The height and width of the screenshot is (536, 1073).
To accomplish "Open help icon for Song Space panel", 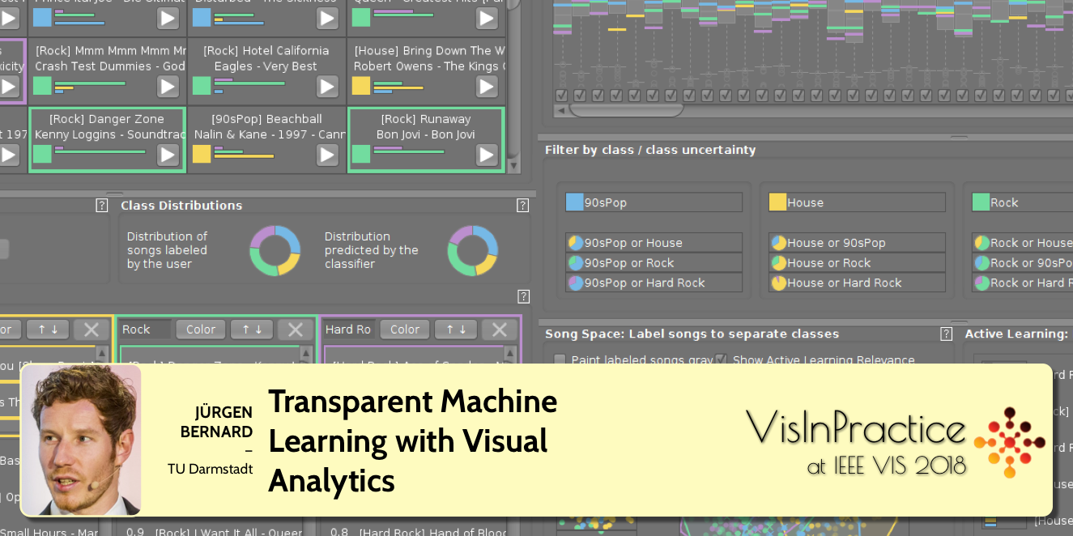I will coord(946,334).
